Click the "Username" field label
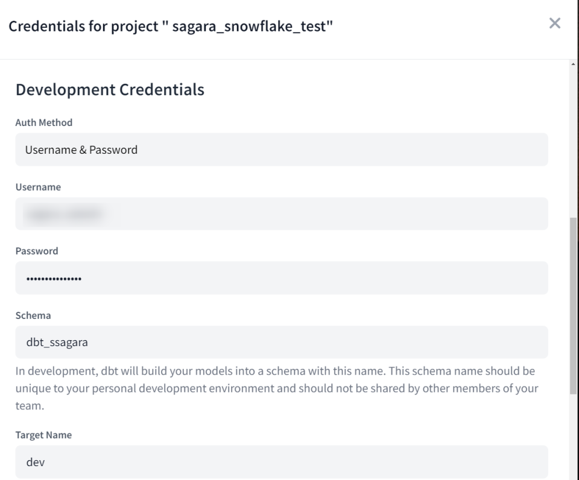The image size is (579, 480). (x=38, y=187)
